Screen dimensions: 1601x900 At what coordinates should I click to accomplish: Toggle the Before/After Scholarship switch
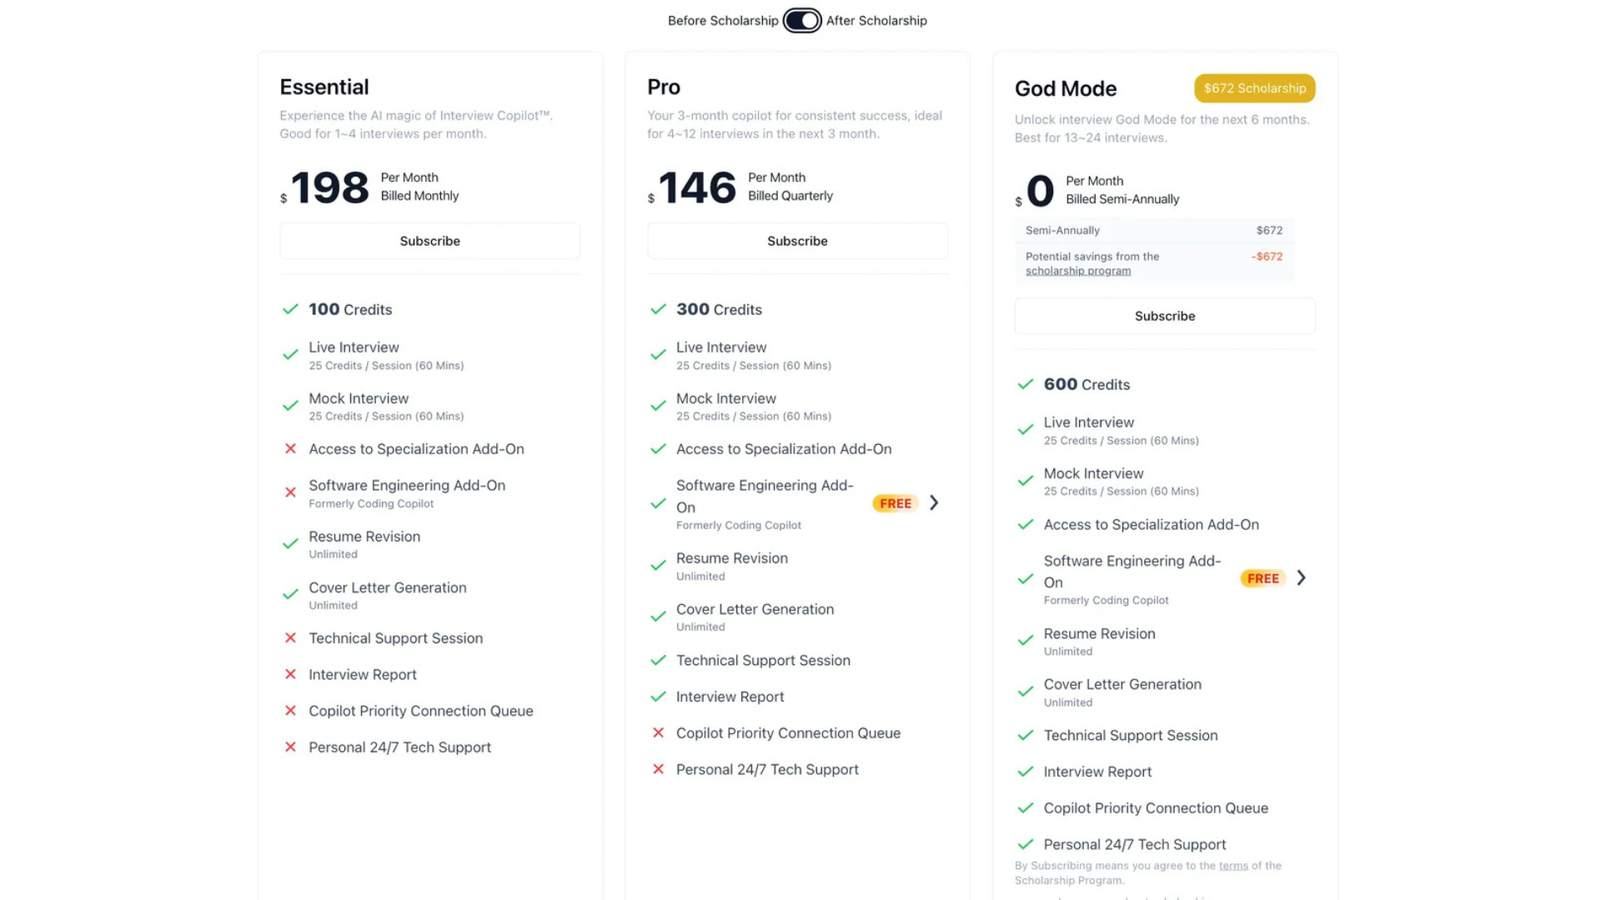click(802, 21)
